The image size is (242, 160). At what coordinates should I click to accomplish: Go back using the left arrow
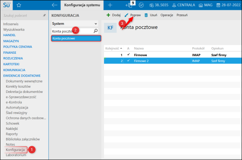pos(54,5)
